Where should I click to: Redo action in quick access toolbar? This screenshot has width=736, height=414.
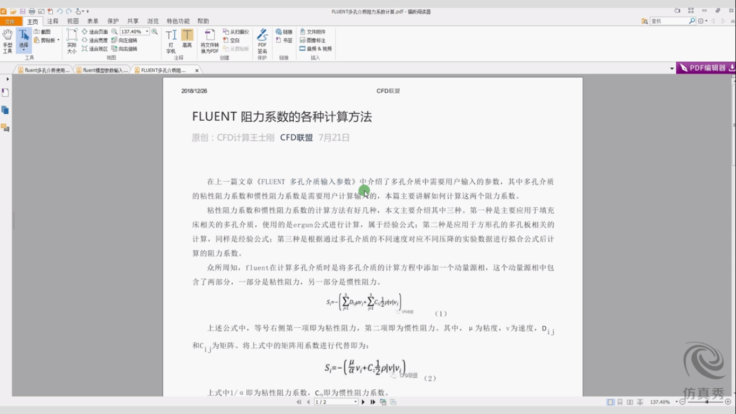pyautogui.click(x=68, y=11)
